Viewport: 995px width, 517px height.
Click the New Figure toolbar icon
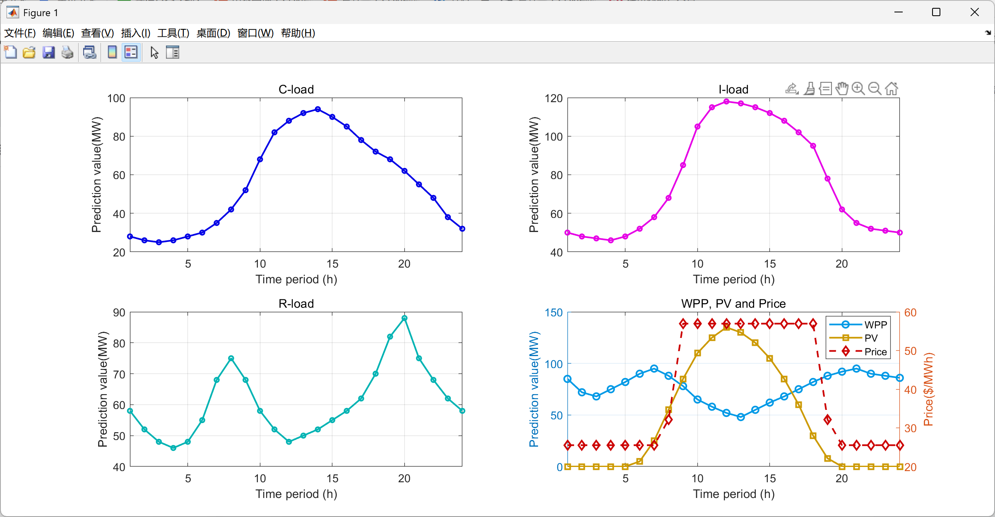pyautogui.click(x=10, y=53)
